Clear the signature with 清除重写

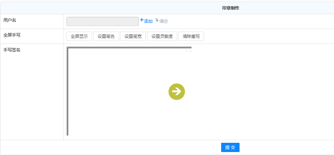(x=191, y=36)
